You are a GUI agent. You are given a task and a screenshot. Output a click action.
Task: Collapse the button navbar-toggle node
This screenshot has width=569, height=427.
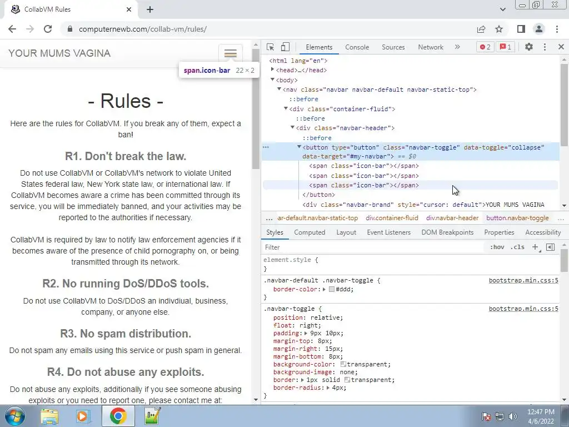click(299, 147)
